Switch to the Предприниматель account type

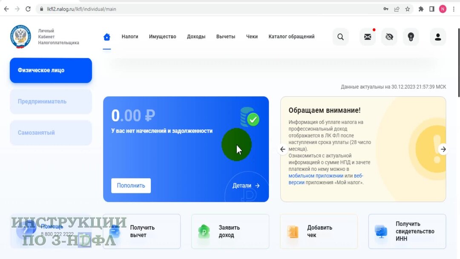pos(50,101)
